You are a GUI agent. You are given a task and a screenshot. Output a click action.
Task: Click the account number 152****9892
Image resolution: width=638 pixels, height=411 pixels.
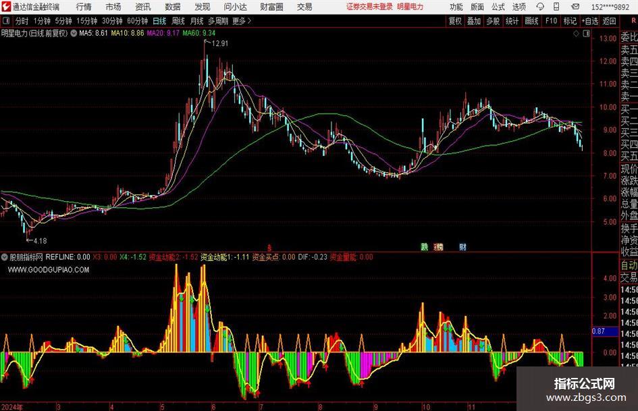point(610,7)
